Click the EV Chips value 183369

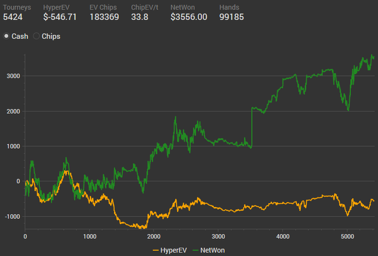coord(104,17)
